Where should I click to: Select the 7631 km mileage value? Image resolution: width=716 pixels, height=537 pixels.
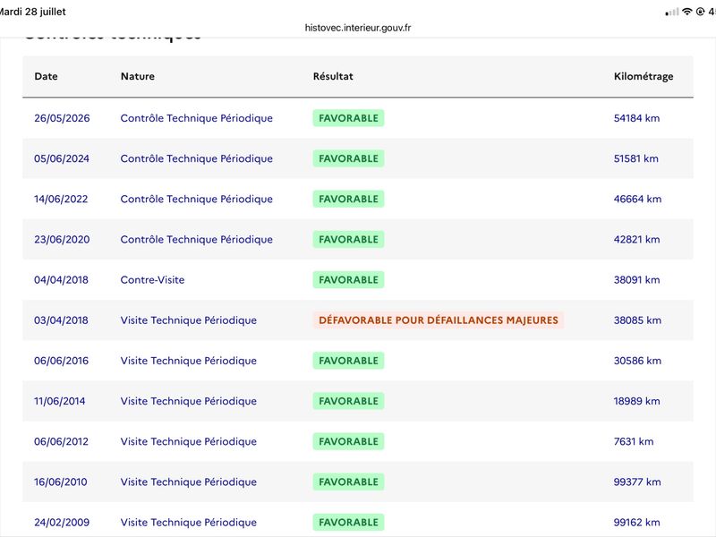634,441
